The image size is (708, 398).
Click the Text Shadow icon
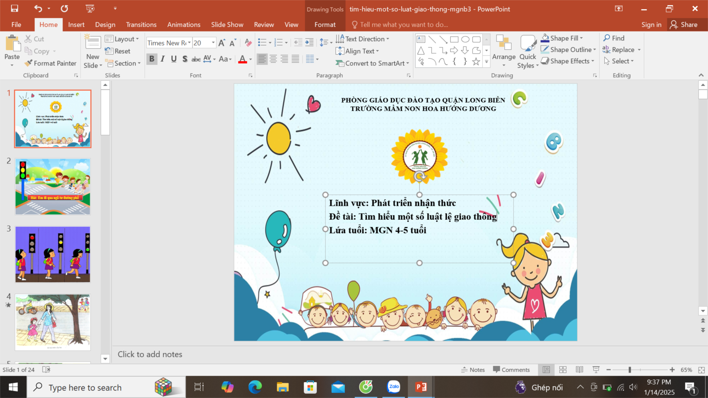point(185,59)
